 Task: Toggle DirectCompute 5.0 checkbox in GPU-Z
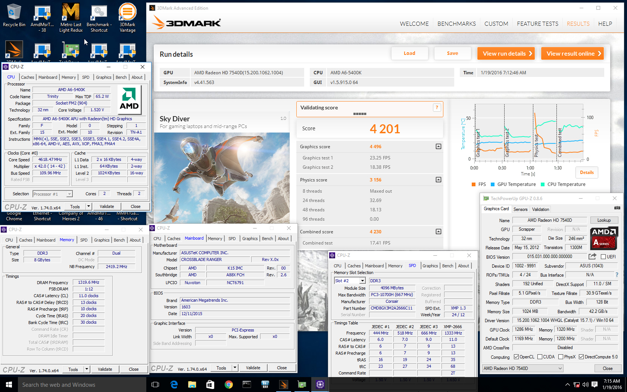(x=581, y=357)
